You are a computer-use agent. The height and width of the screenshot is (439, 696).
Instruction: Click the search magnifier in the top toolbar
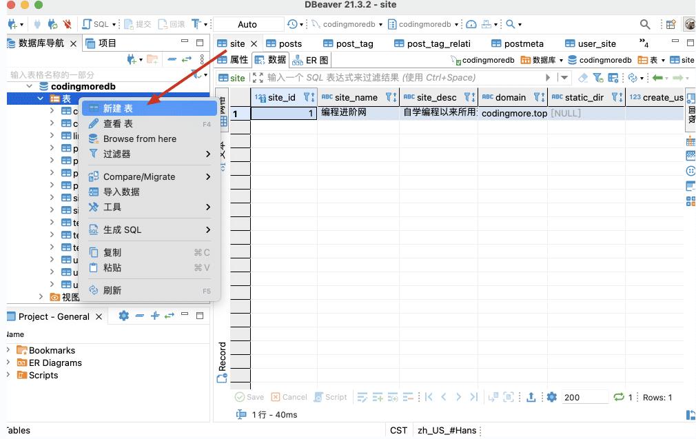click(x=645, y=24)
